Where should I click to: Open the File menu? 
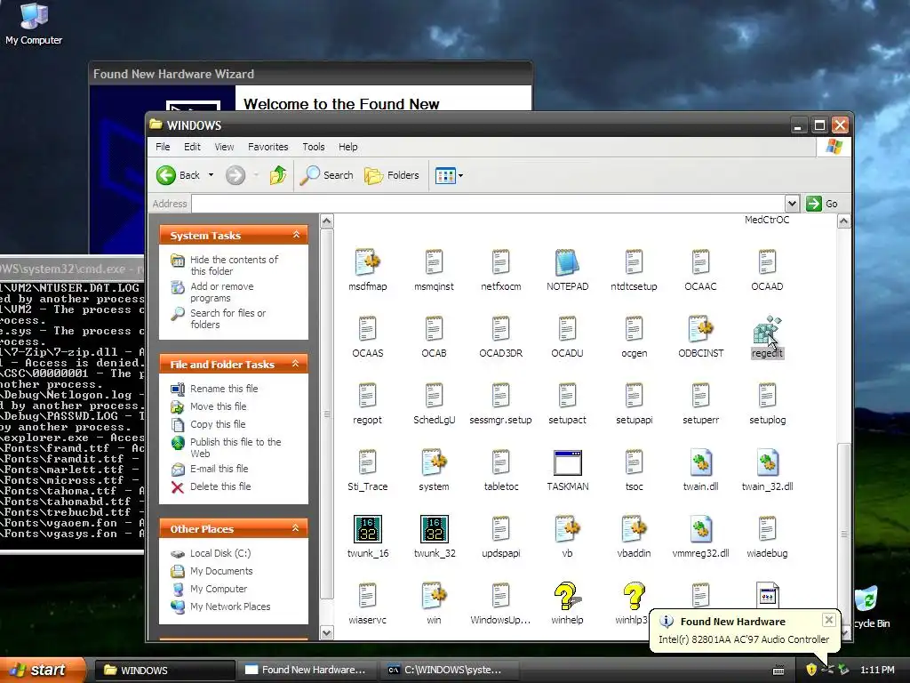163,147
